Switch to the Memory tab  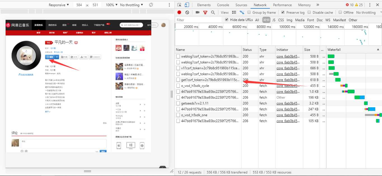[x=305, y=5]
